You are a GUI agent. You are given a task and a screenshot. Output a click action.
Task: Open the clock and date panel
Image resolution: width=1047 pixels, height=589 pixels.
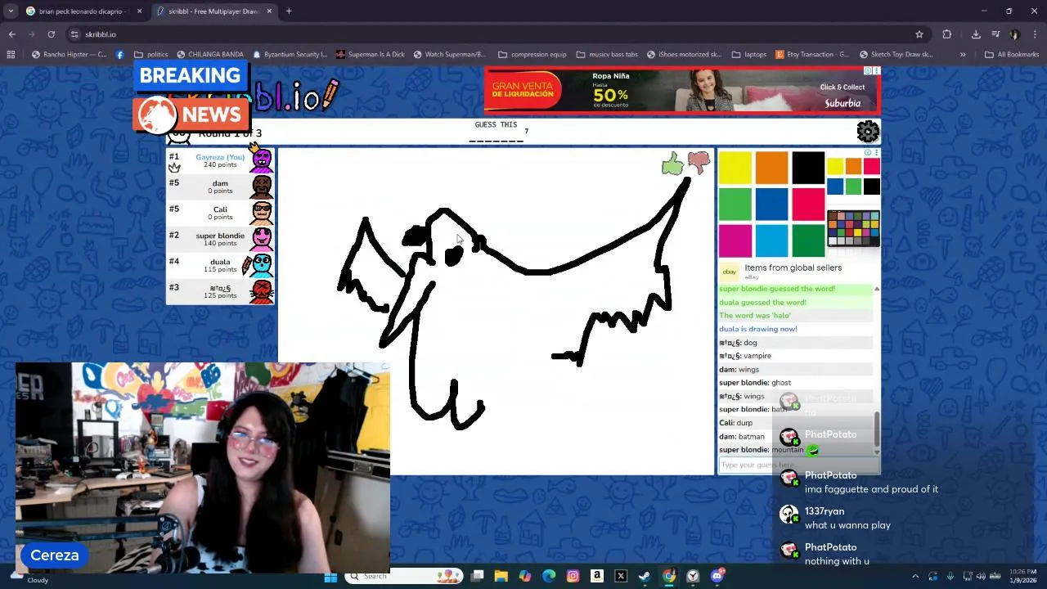click(x=1022, y=576)
